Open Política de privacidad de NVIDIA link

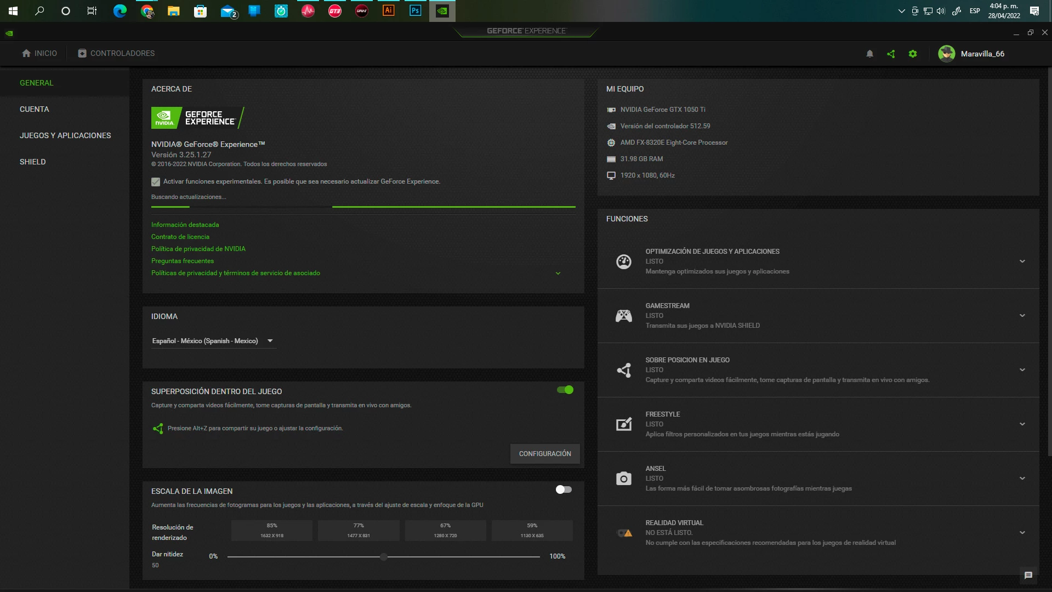click(198, 249)
